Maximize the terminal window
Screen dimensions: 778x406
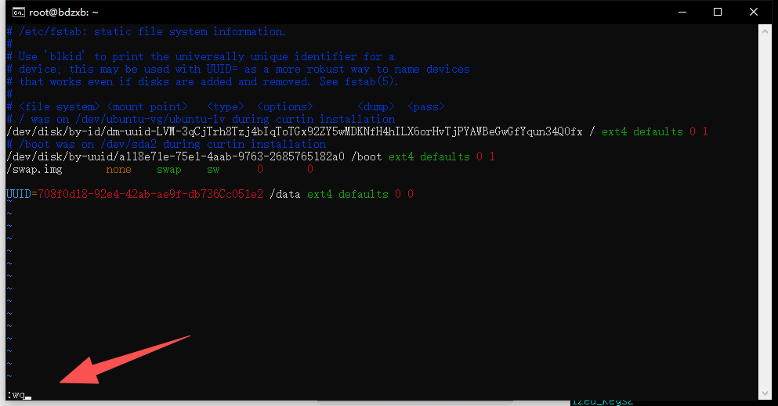point(717,12)
